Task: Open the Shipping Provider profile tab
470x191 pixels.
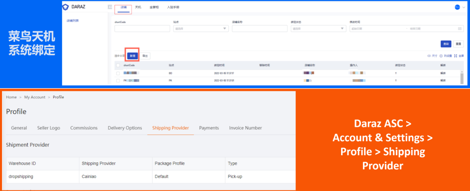Action: (x=171, y=128)
